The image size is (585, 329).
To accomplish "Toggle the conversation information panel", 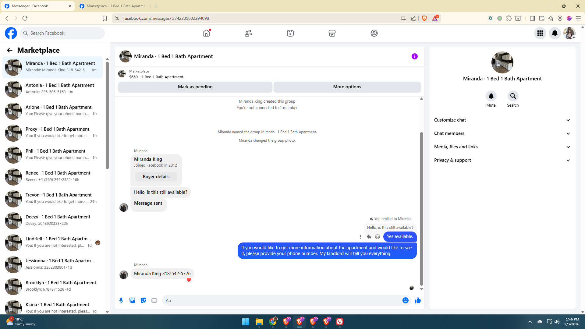I will pyautogui.click(x=414, y=56).
